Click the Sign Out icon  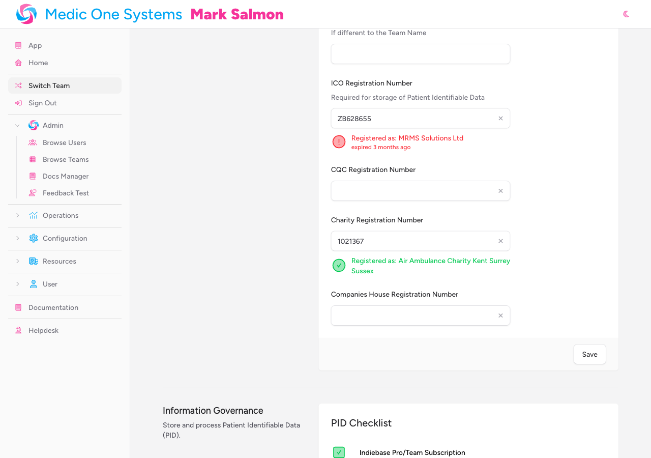18,103
